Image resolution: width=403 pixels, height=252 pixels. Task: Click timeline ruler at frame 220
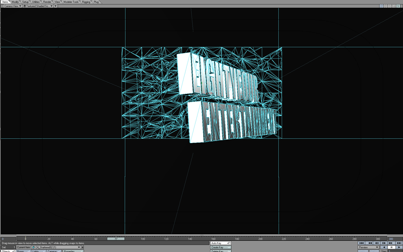point(284,239)
